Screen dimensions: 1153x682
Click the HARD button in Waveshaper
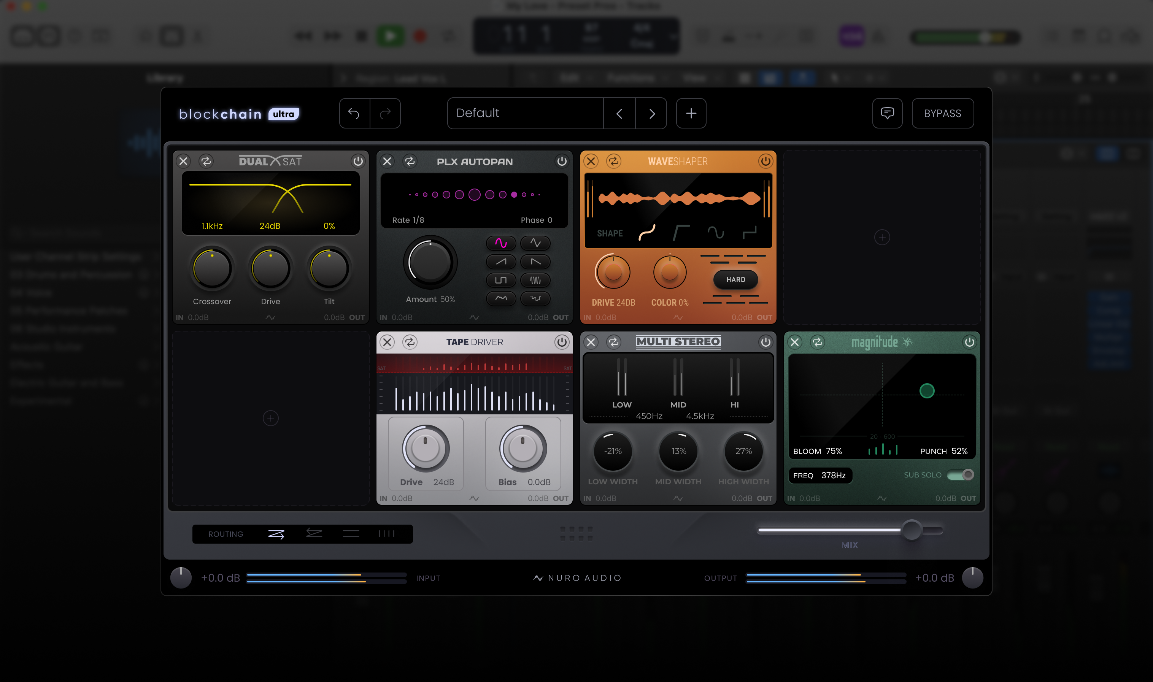pos(735,279)
